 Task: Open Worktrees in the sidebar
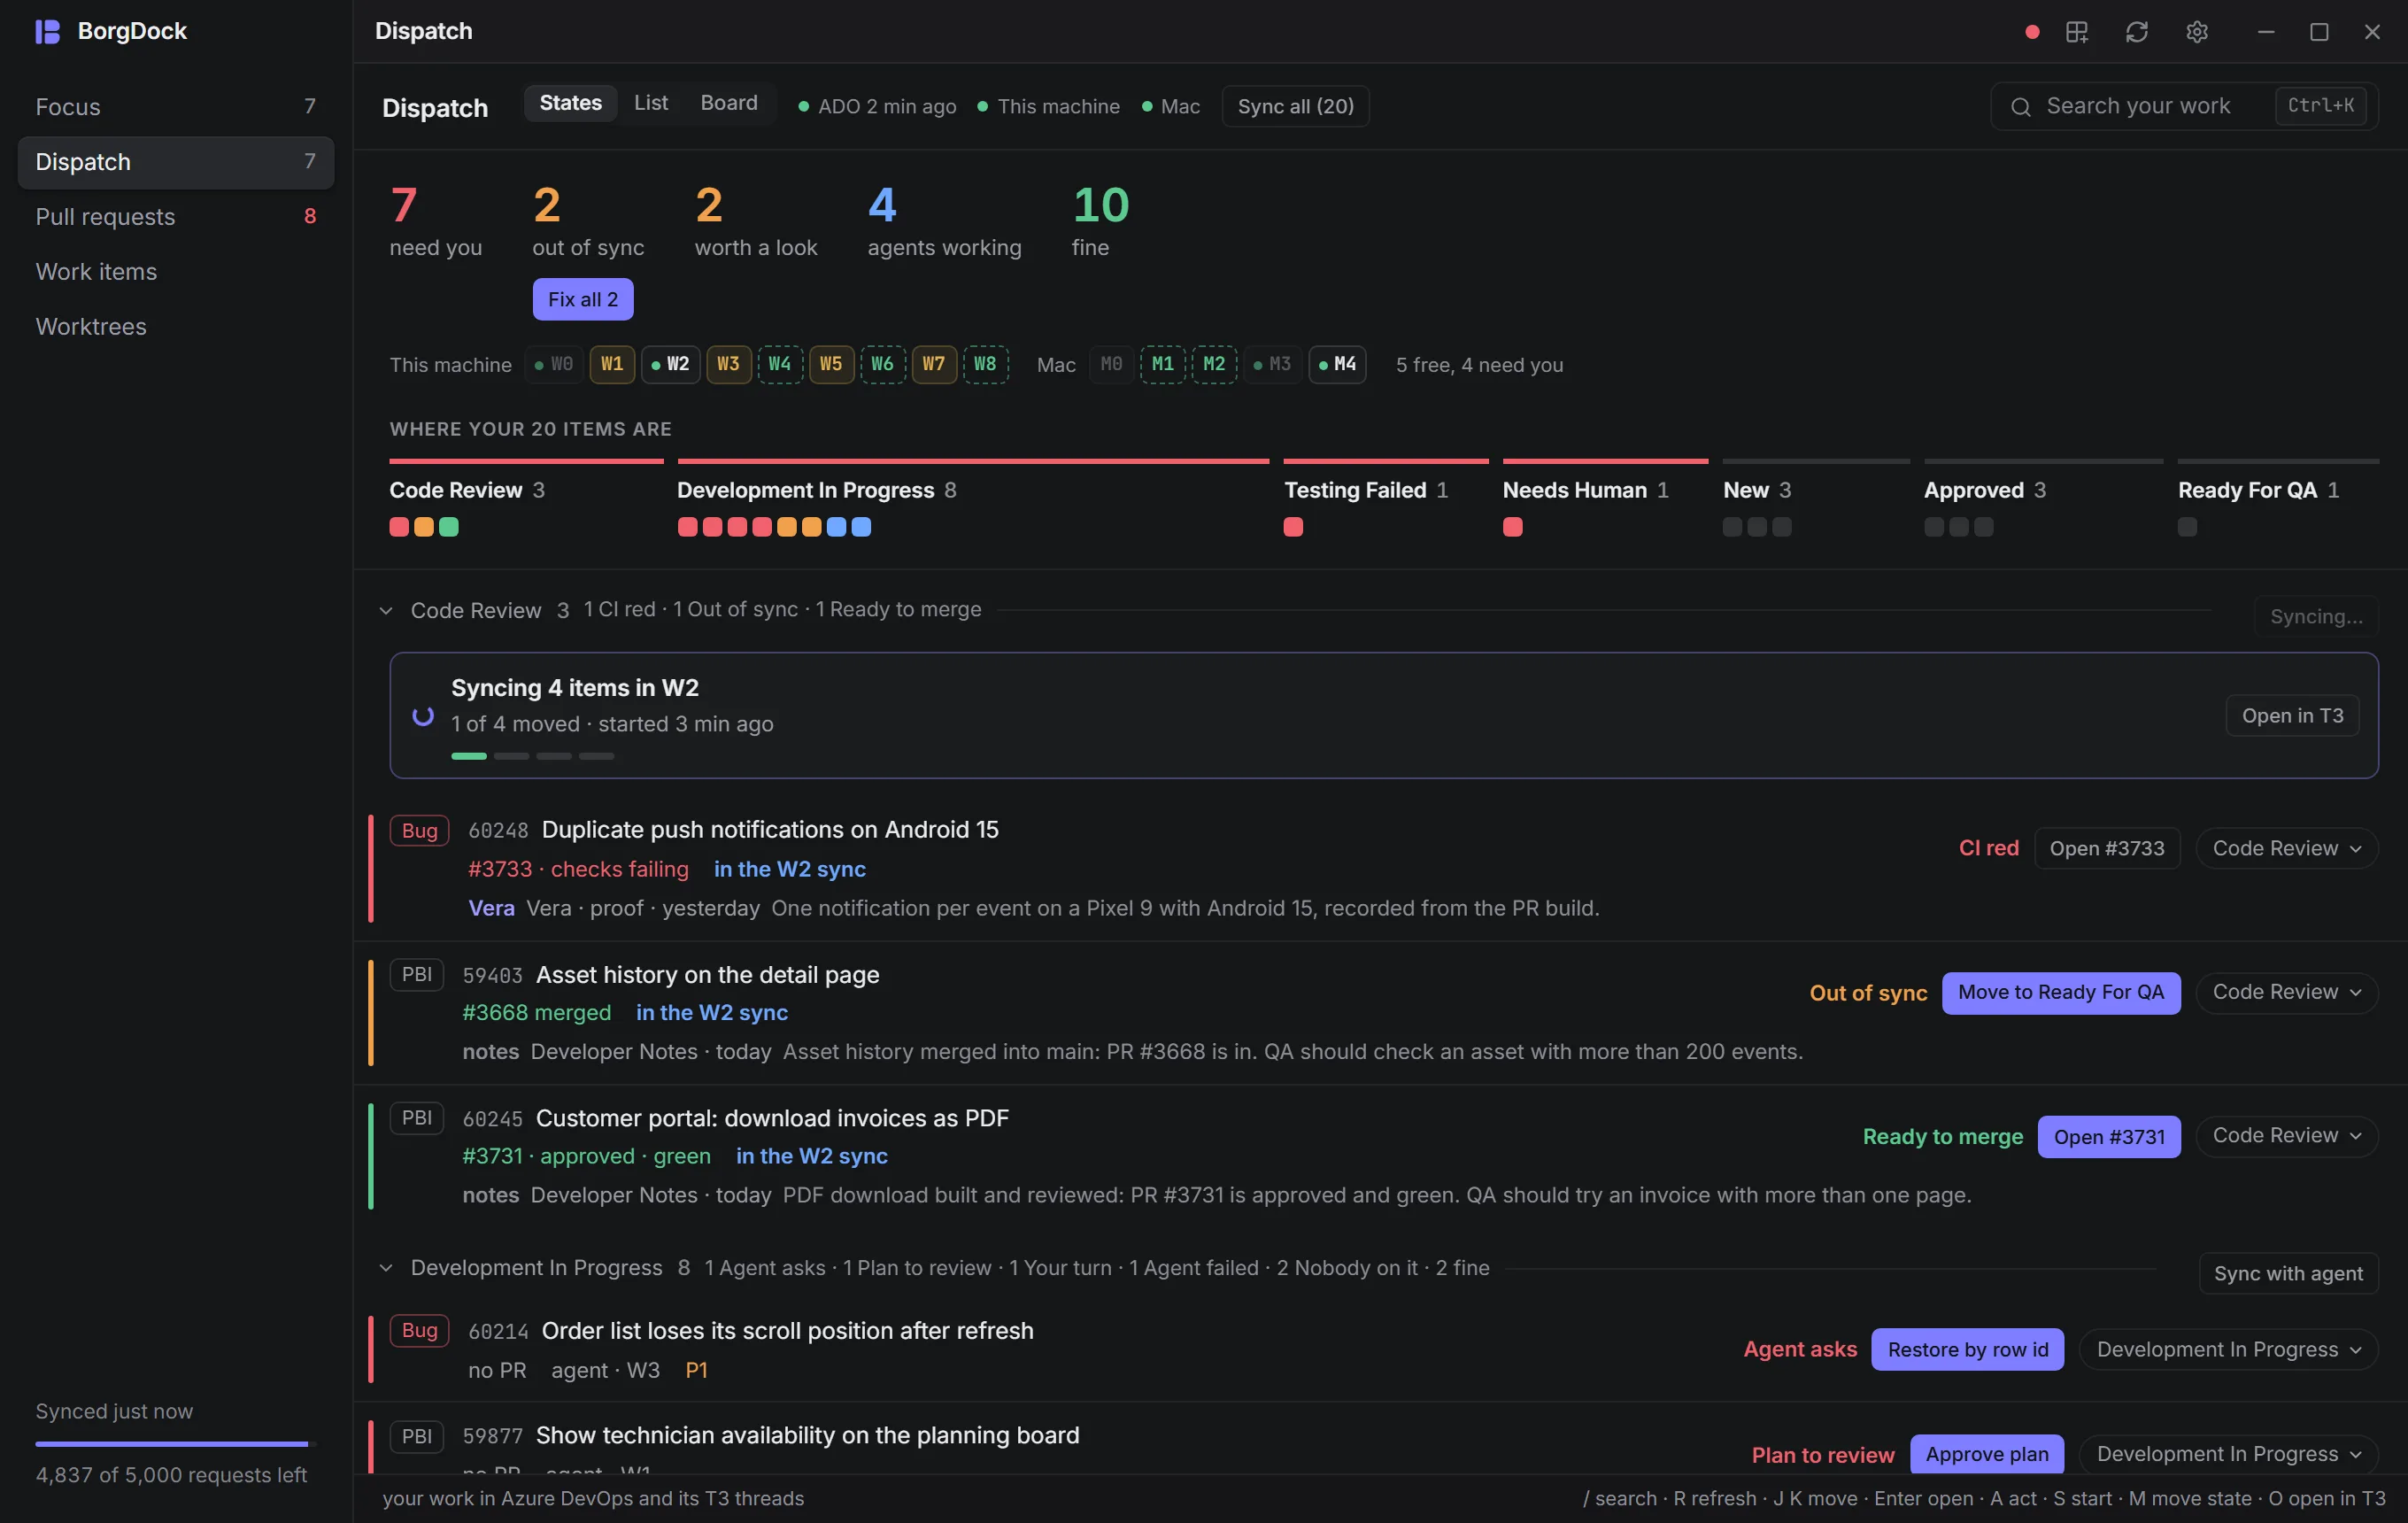[176, 327]
